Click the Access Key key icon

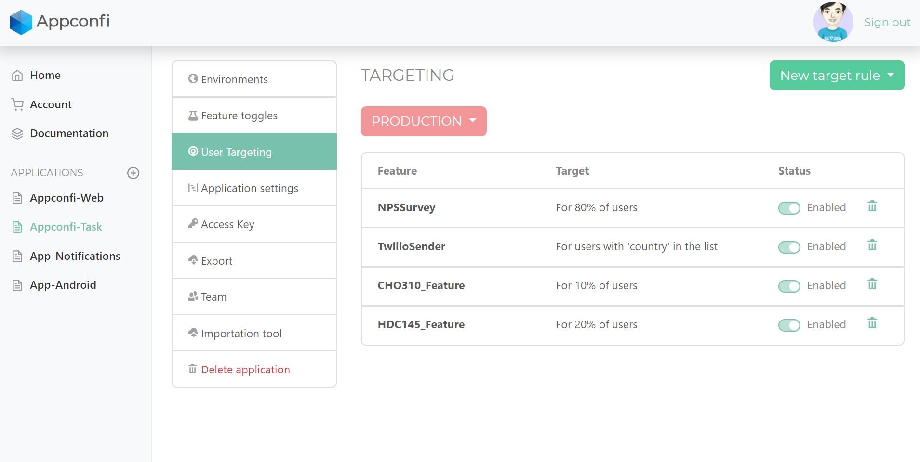pyautogui.click(x=193, y=223)
